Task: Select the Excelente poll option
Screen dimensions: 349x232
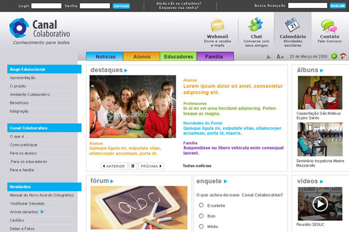Action: [x=201, y=205]
